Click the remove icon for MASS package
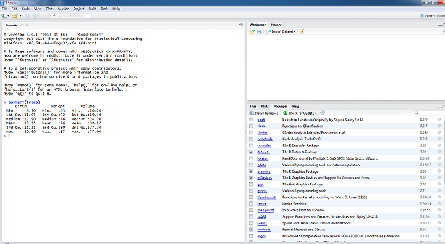This screenshot has height=244, width=445. (439, 217)
